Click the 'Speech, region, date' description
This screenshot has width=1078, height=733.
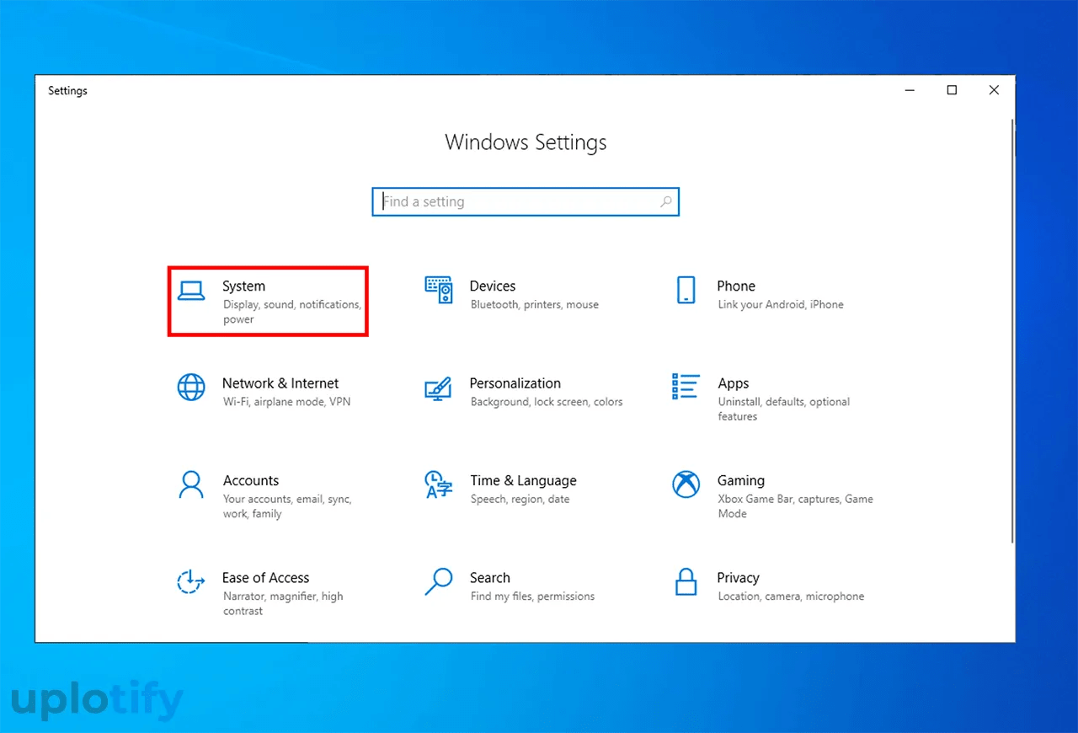pos(520,500)
